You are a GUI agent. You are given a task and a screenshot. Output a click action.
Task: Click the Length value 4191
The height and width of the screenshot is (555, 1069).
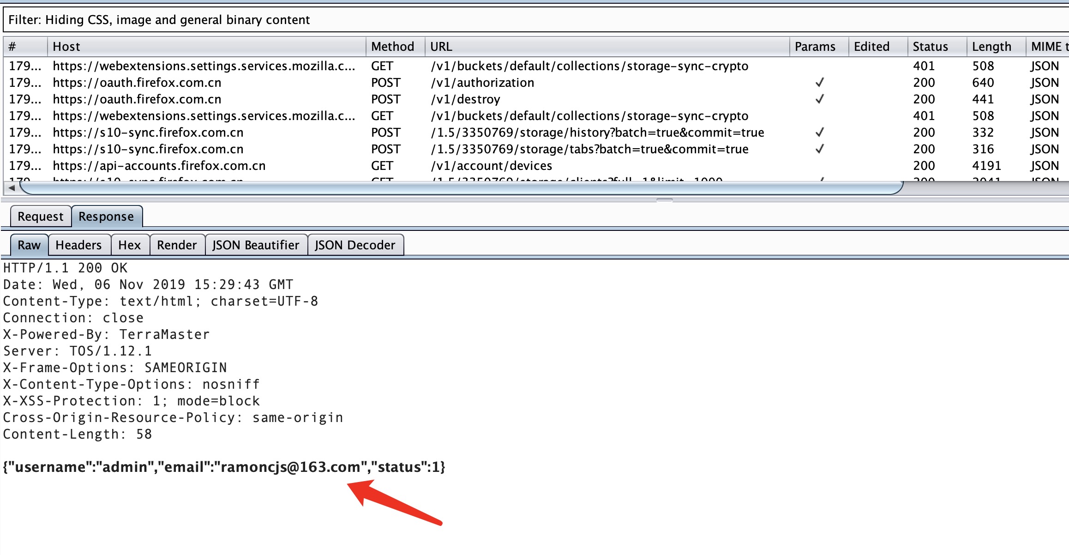click(987, 166)
